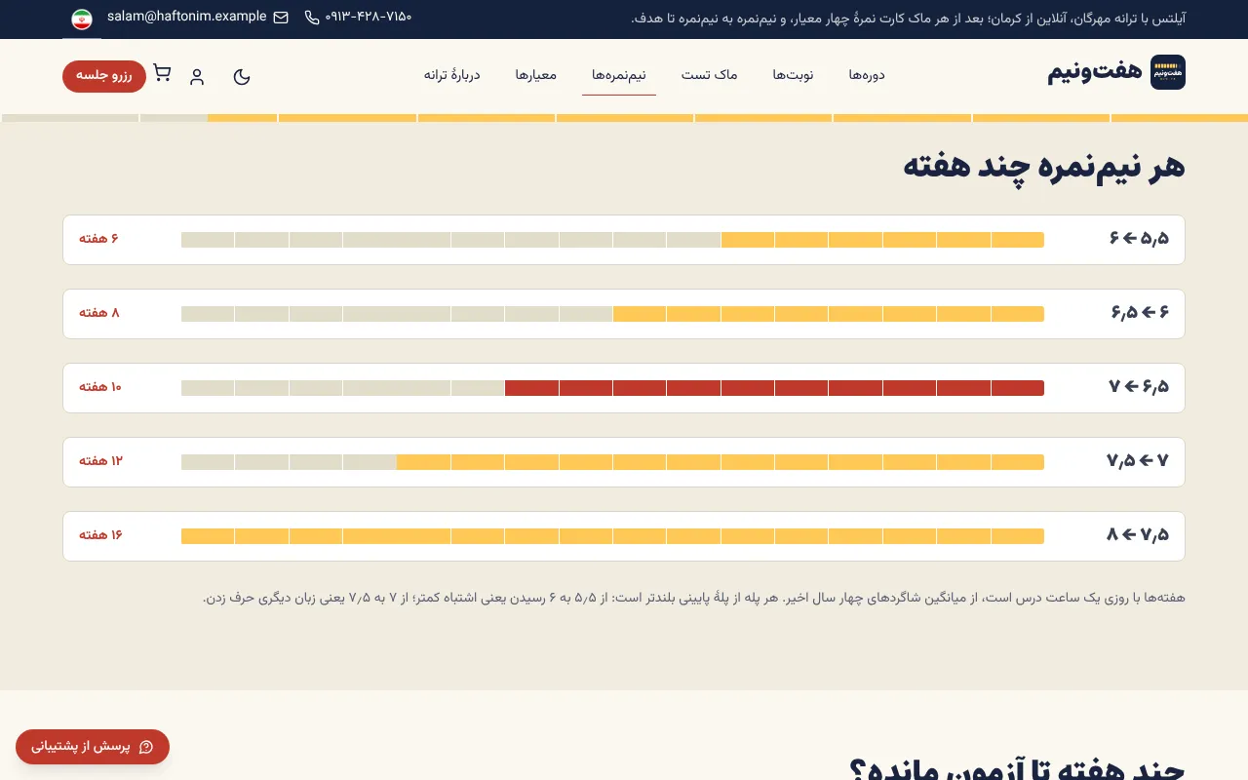Click the progress bar beside ۶ هفته
The image size is (1248, 780).
612,240
